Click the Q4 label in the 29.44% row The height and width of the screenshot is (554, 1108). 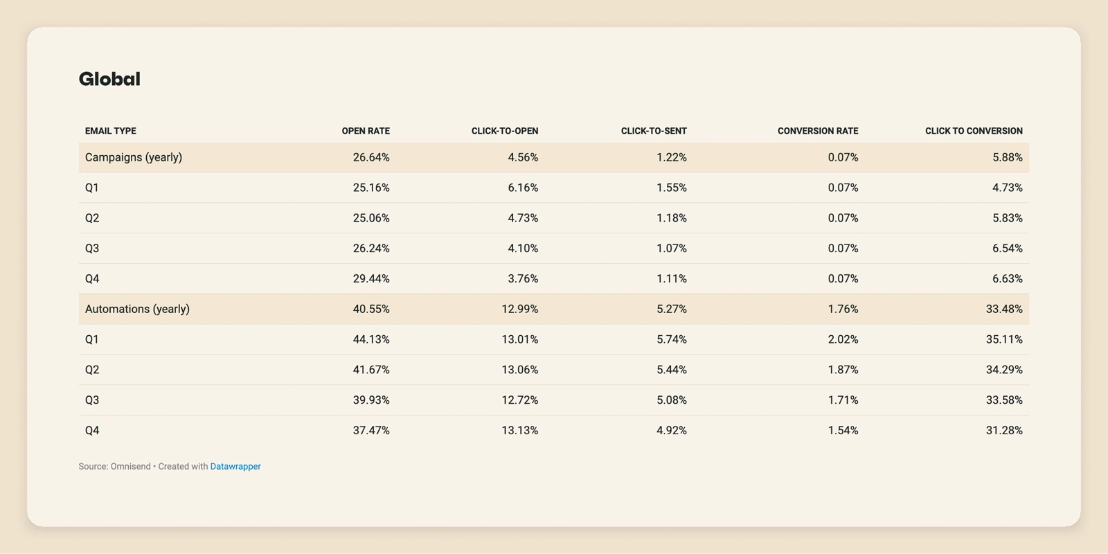[92, 279]
